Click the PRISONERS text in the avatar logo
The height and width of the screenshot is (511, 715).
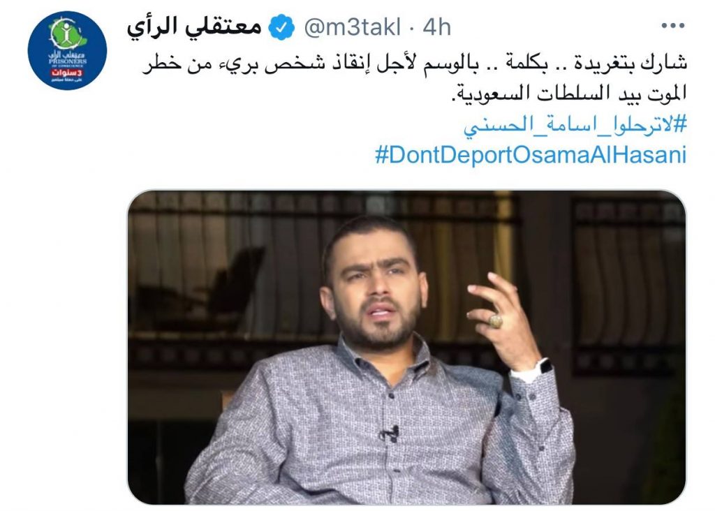[68, 61]
